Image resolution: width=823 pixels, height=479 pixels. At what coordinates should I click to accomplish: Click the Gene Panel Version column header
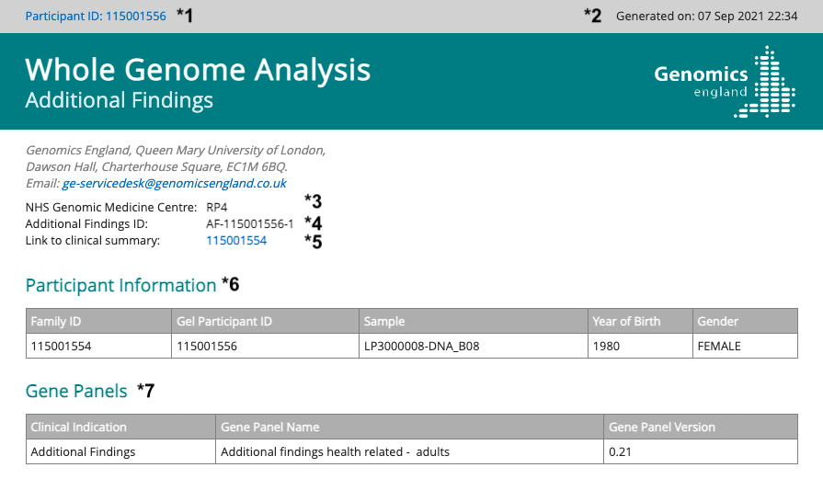tap(662, 427)
